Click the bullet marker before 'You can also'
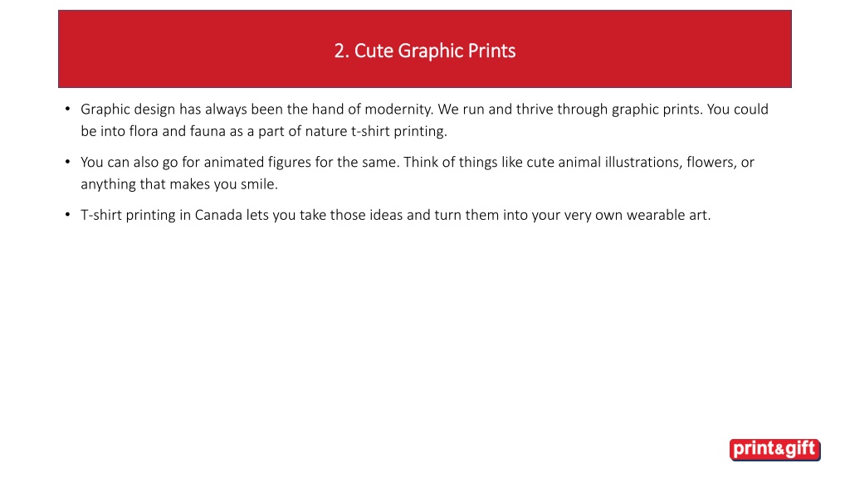The width and height of the screenshot is (850, 478). click(x=68, y=162)
